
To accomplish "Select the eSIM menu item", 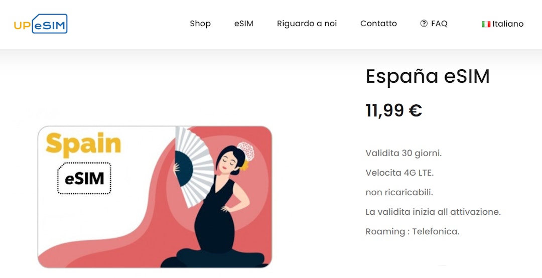I will pos(244,24).
